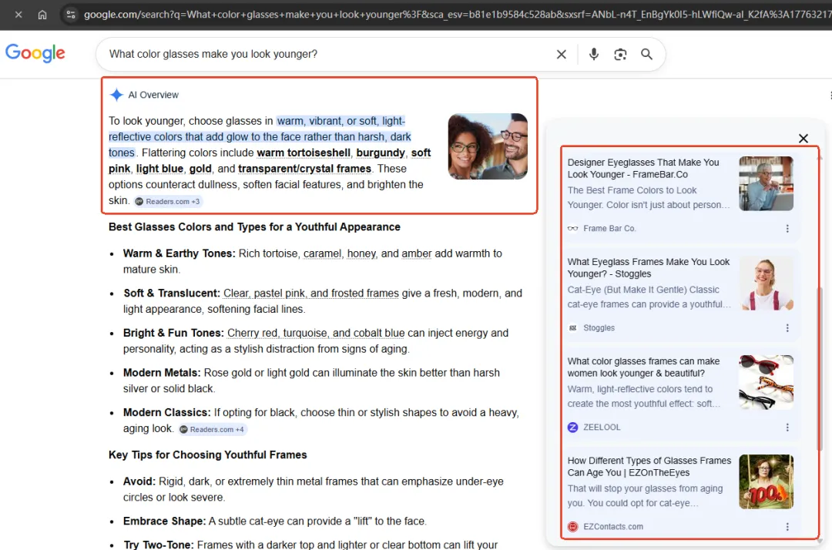
Task: Click the address bar URL
Action: tap(456, 15)
